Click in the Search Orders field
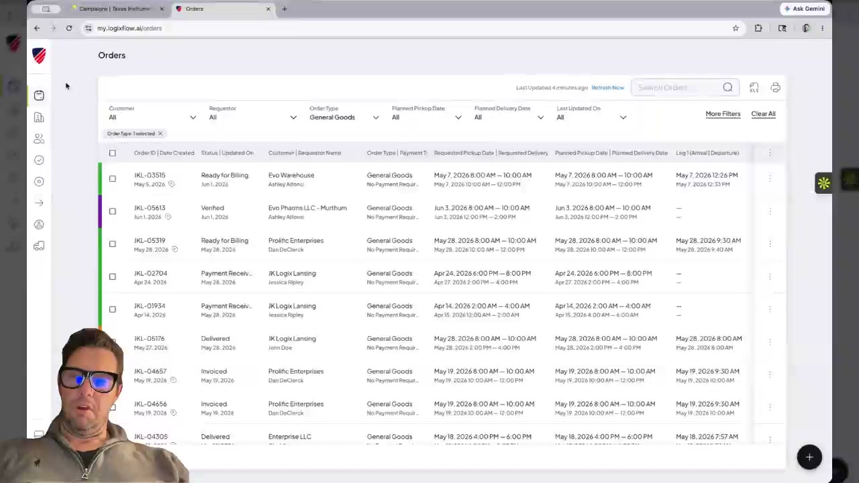The width and height of the screenshot is (859, 483). tap(678, 87)
